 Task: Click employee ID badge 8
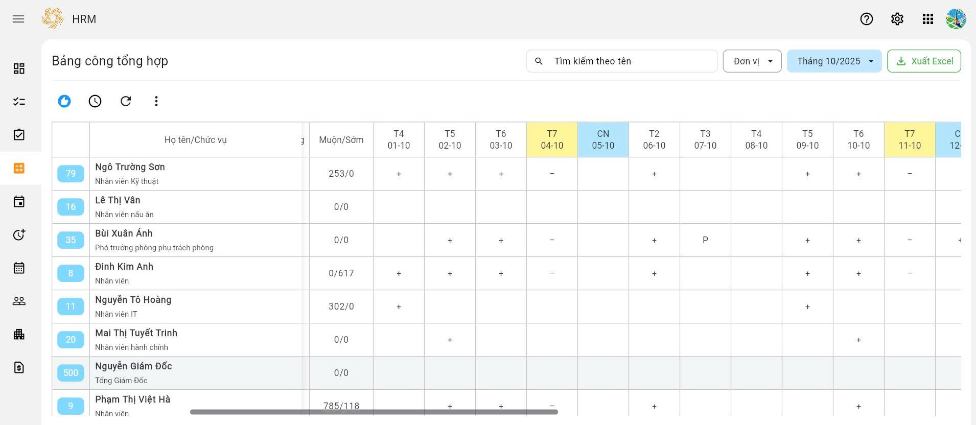click(x=71, y=273)
